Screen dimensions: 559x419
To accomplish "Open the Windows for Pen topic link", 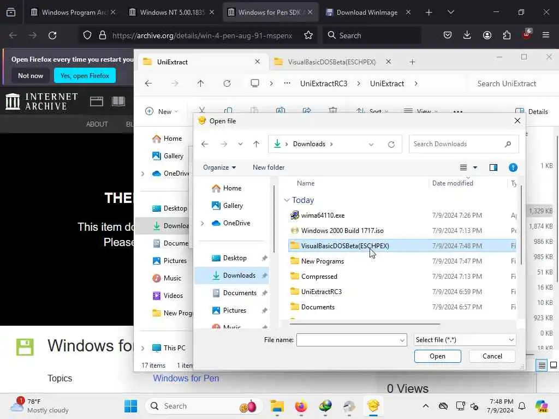I will point(186,379).
